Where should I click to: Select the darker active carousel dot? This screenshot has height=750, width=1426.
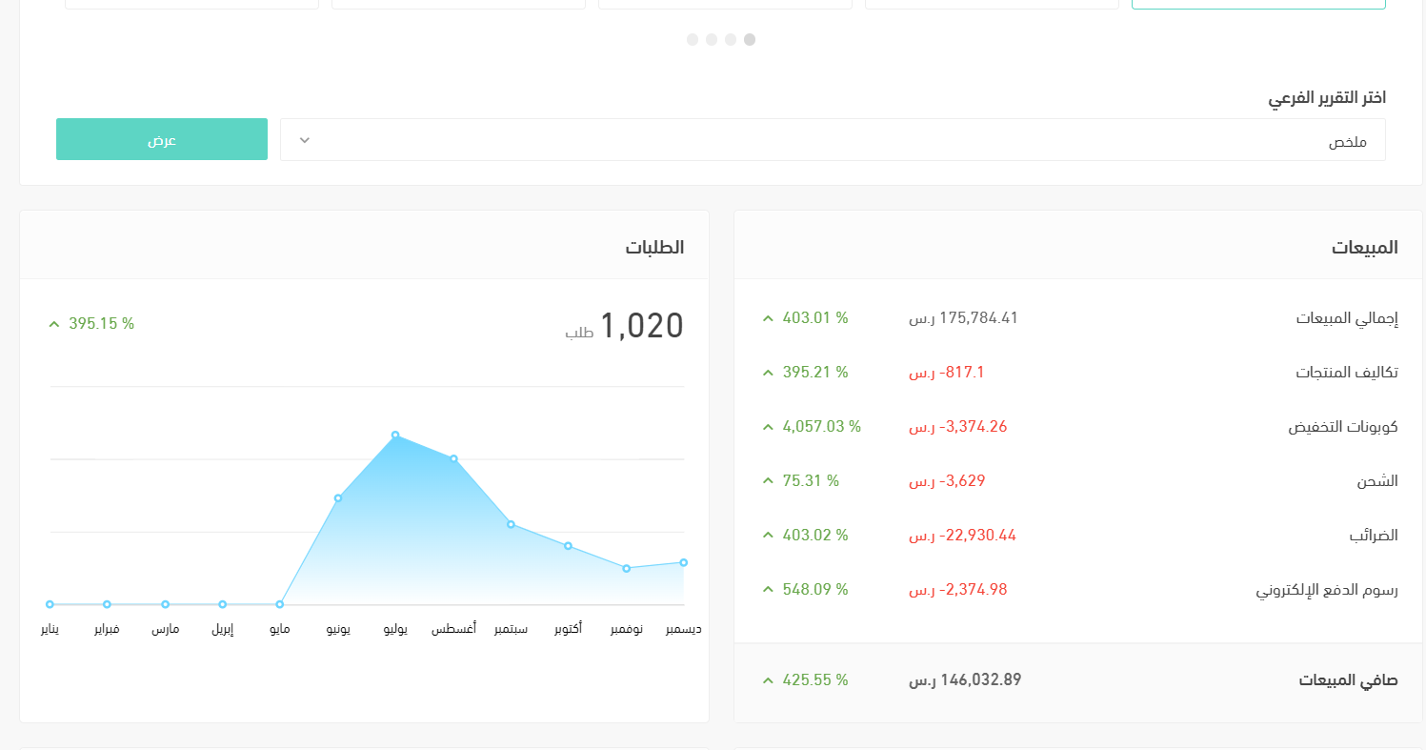[750, 40]
